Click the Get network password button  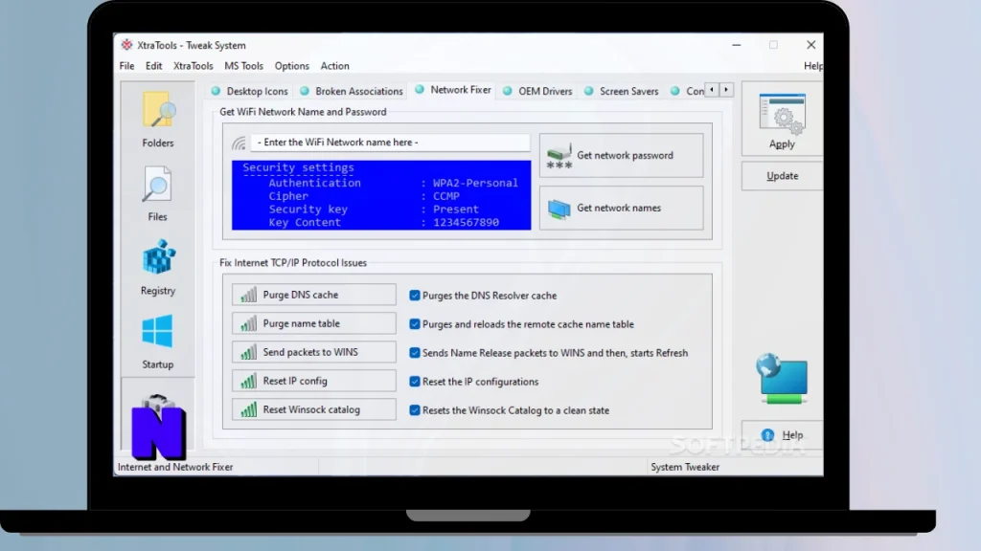621,156
